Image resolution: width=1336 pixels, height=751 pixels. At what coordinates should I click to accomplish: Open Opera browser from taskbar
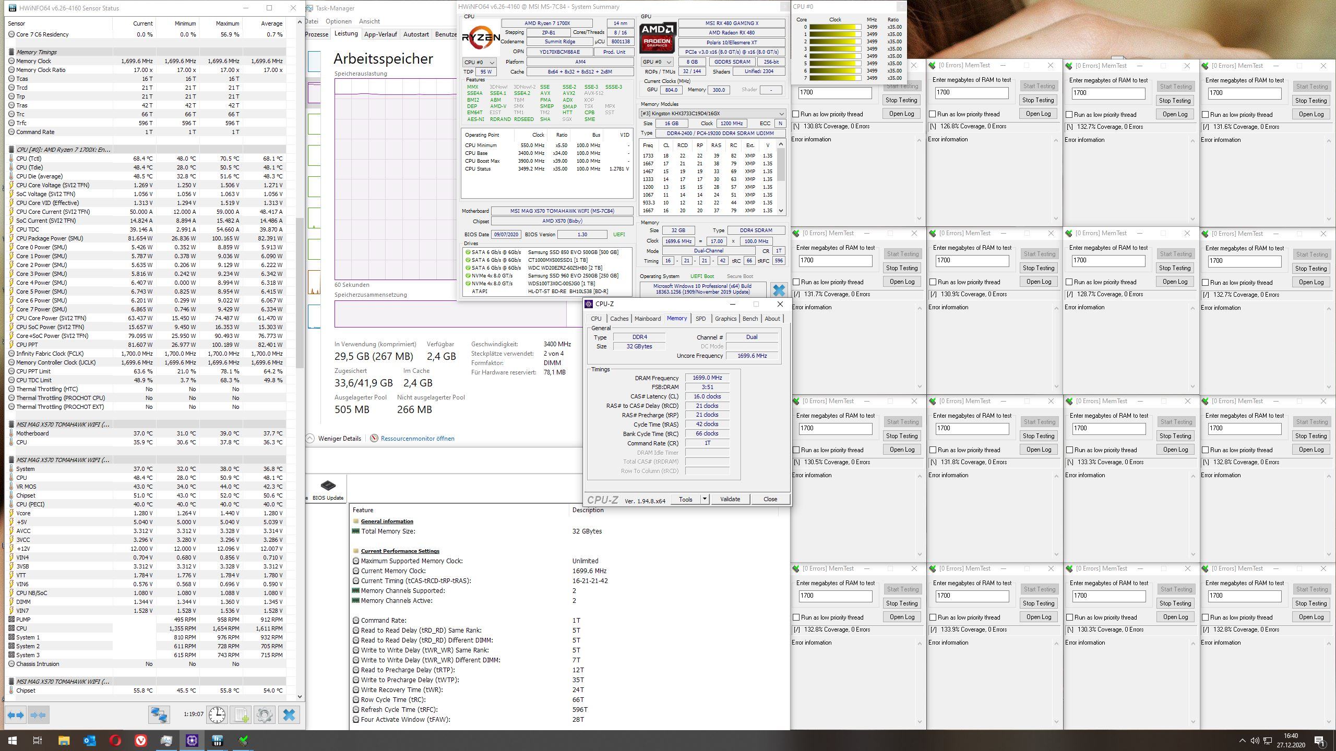(x=115, y=740)
